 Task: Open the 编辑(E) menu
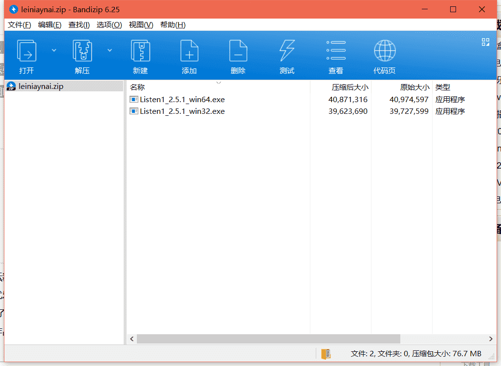coord(49,25)
